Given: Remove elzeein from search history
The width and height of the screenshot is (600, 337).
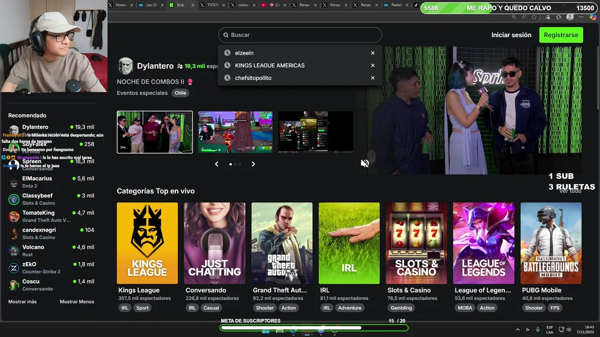Looking at the screenshot, I should (x=373, y=53).
